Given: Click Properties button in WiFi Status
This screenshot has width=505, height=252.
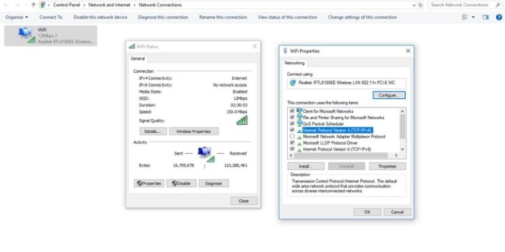Looking at the screenshot, I should (x=149, y=184).
